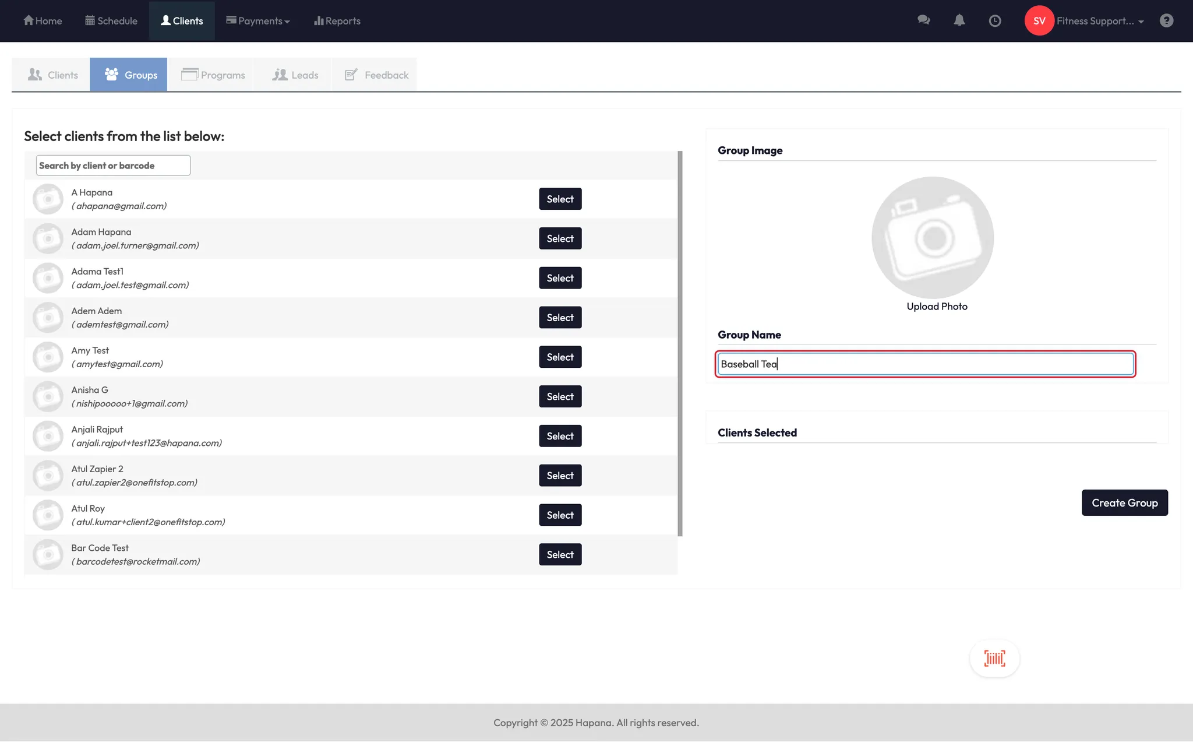Viewport: 1193px width, 742px height.
Task: Expand the Fitness Support account dropdown
Action: (x=1100, y=21)
